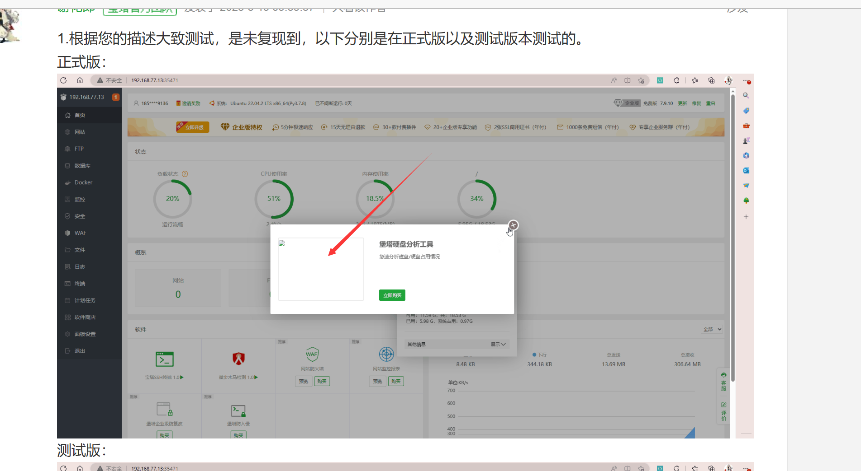Click the 网站监控报表 target icon
The height and width of the screenshot is (471, 861).
[x=386, y=354]
